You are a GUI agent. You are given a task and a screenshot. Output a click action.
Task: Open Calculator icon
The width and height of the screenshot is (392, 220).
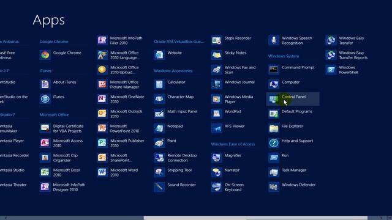[x=159, y=84]
